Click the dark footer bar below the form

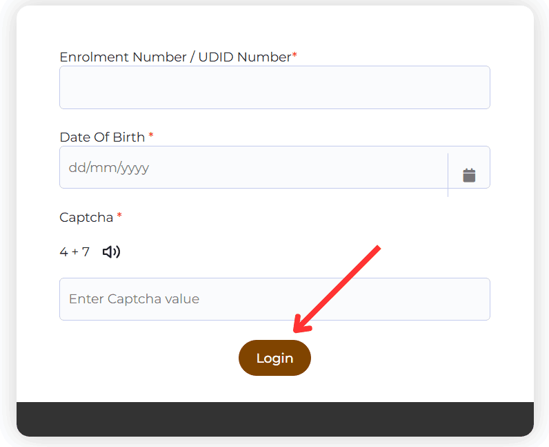pyautogui.click(x=275, y=419)
